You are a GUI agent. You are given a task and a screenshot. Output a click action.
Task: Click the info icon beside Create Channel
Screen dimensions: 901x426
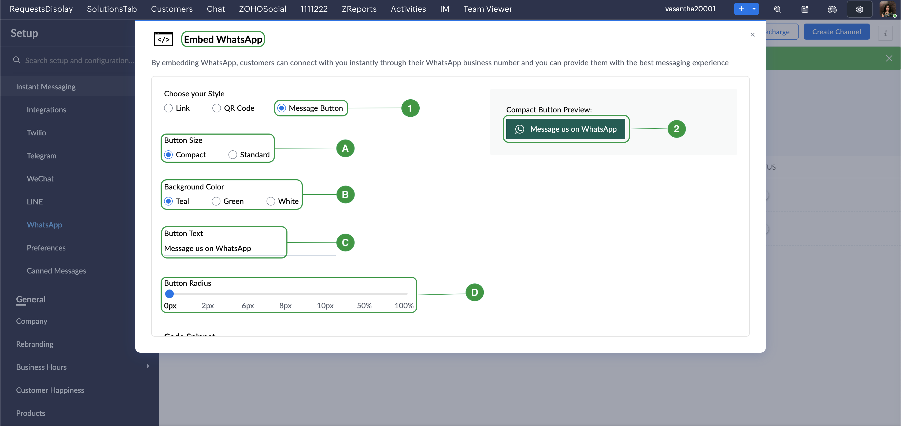tap(885, 33)
